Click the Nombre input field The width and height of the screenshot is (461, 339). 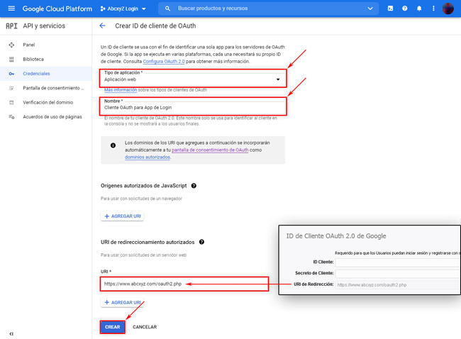[x=193, y=106]
